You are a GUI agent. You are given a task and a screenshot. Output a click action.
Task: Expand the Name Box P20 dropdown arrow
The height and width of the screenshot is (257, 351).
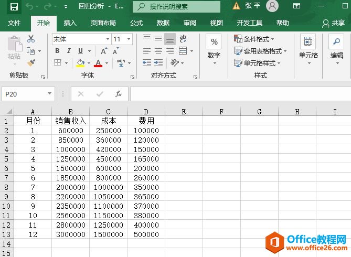click(x=50, y=94)
